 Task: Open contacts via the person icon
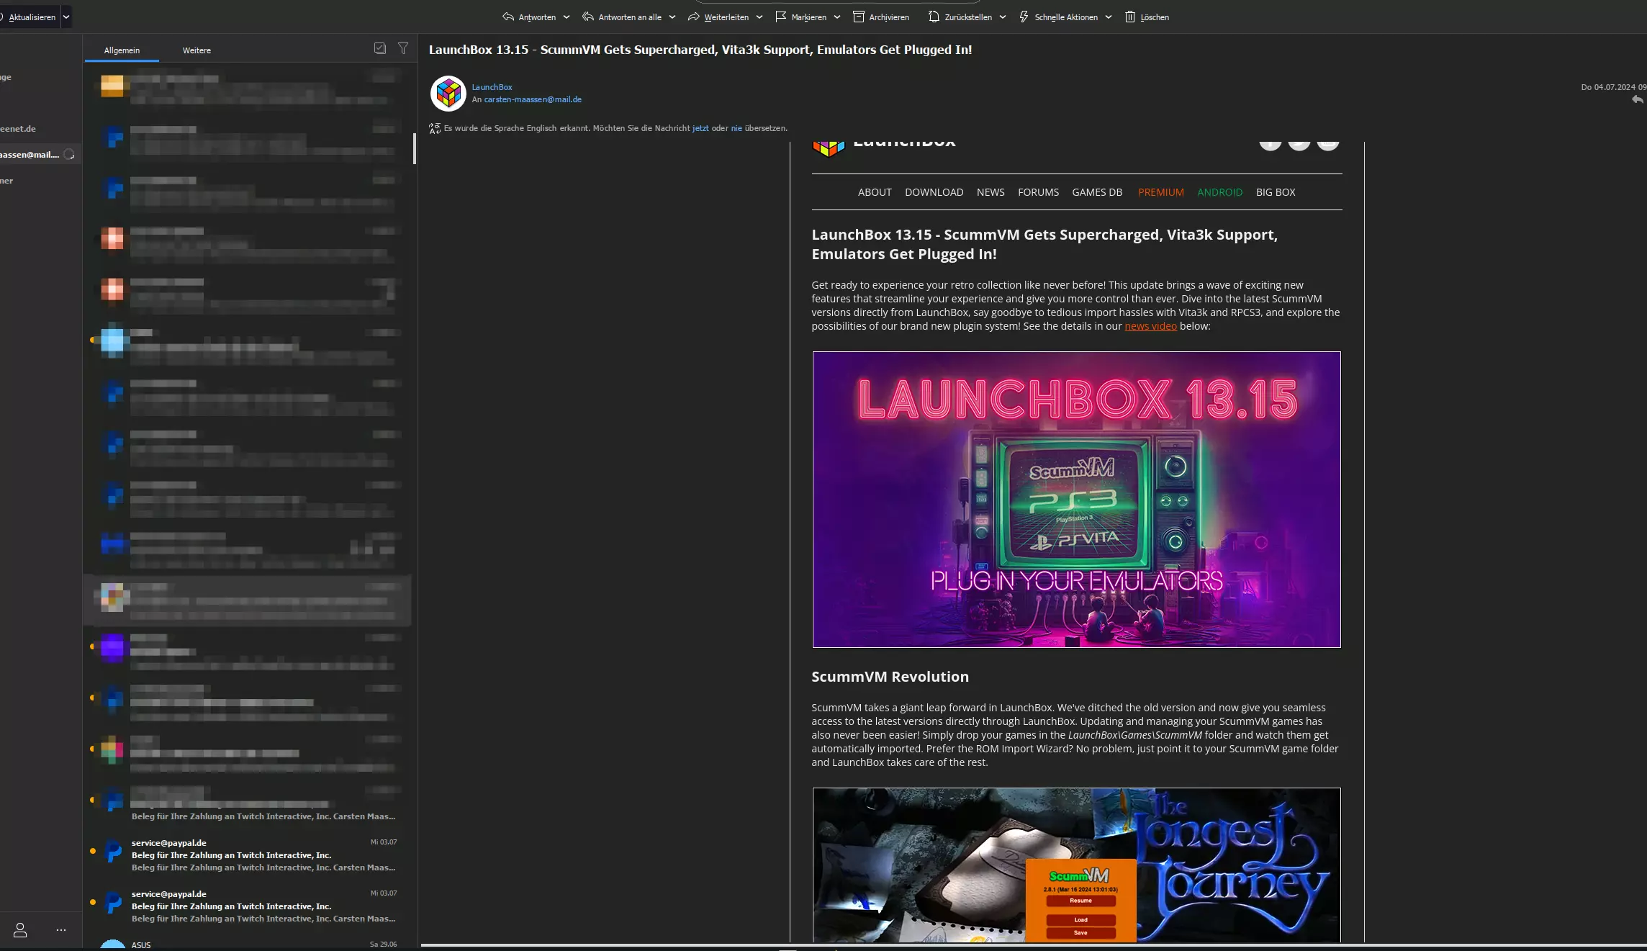(x=20, y=930)
